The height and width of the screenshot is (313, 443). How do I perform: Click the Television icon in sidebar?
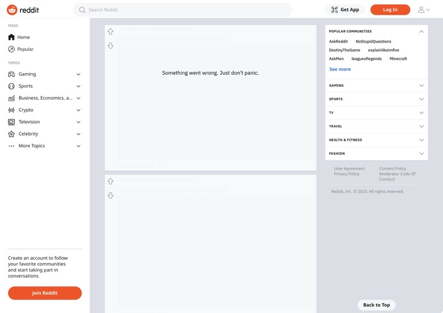point(11,122)
